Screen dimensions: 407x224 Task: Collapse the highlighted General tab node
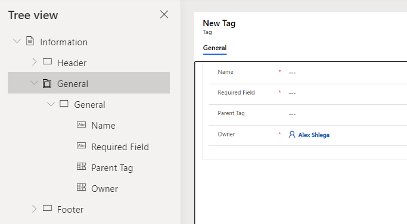(34, 83)
